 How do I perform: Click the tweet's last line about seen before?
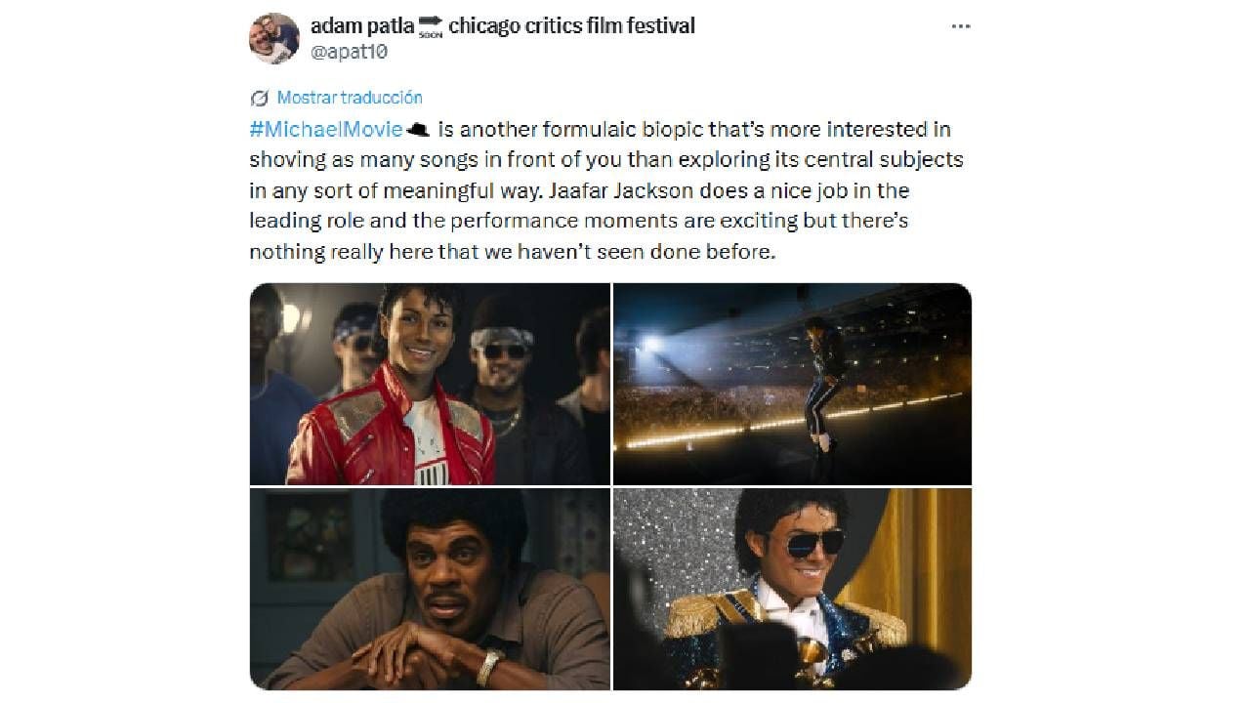point(512,252)
